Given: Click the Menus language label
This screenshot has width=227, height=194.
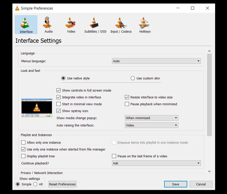Looking at the screenshot, I should [x=34, y=61].
